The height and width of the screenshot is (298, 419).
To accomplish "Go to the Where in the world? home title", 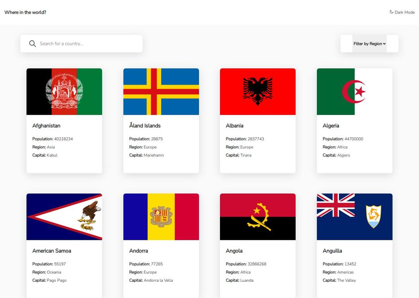I will pos(25,12).
